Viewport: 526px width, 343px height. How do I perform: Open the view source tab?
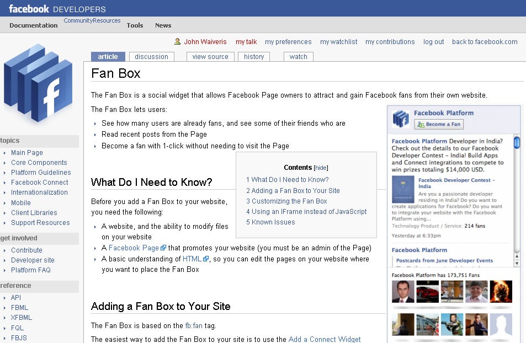210,57
